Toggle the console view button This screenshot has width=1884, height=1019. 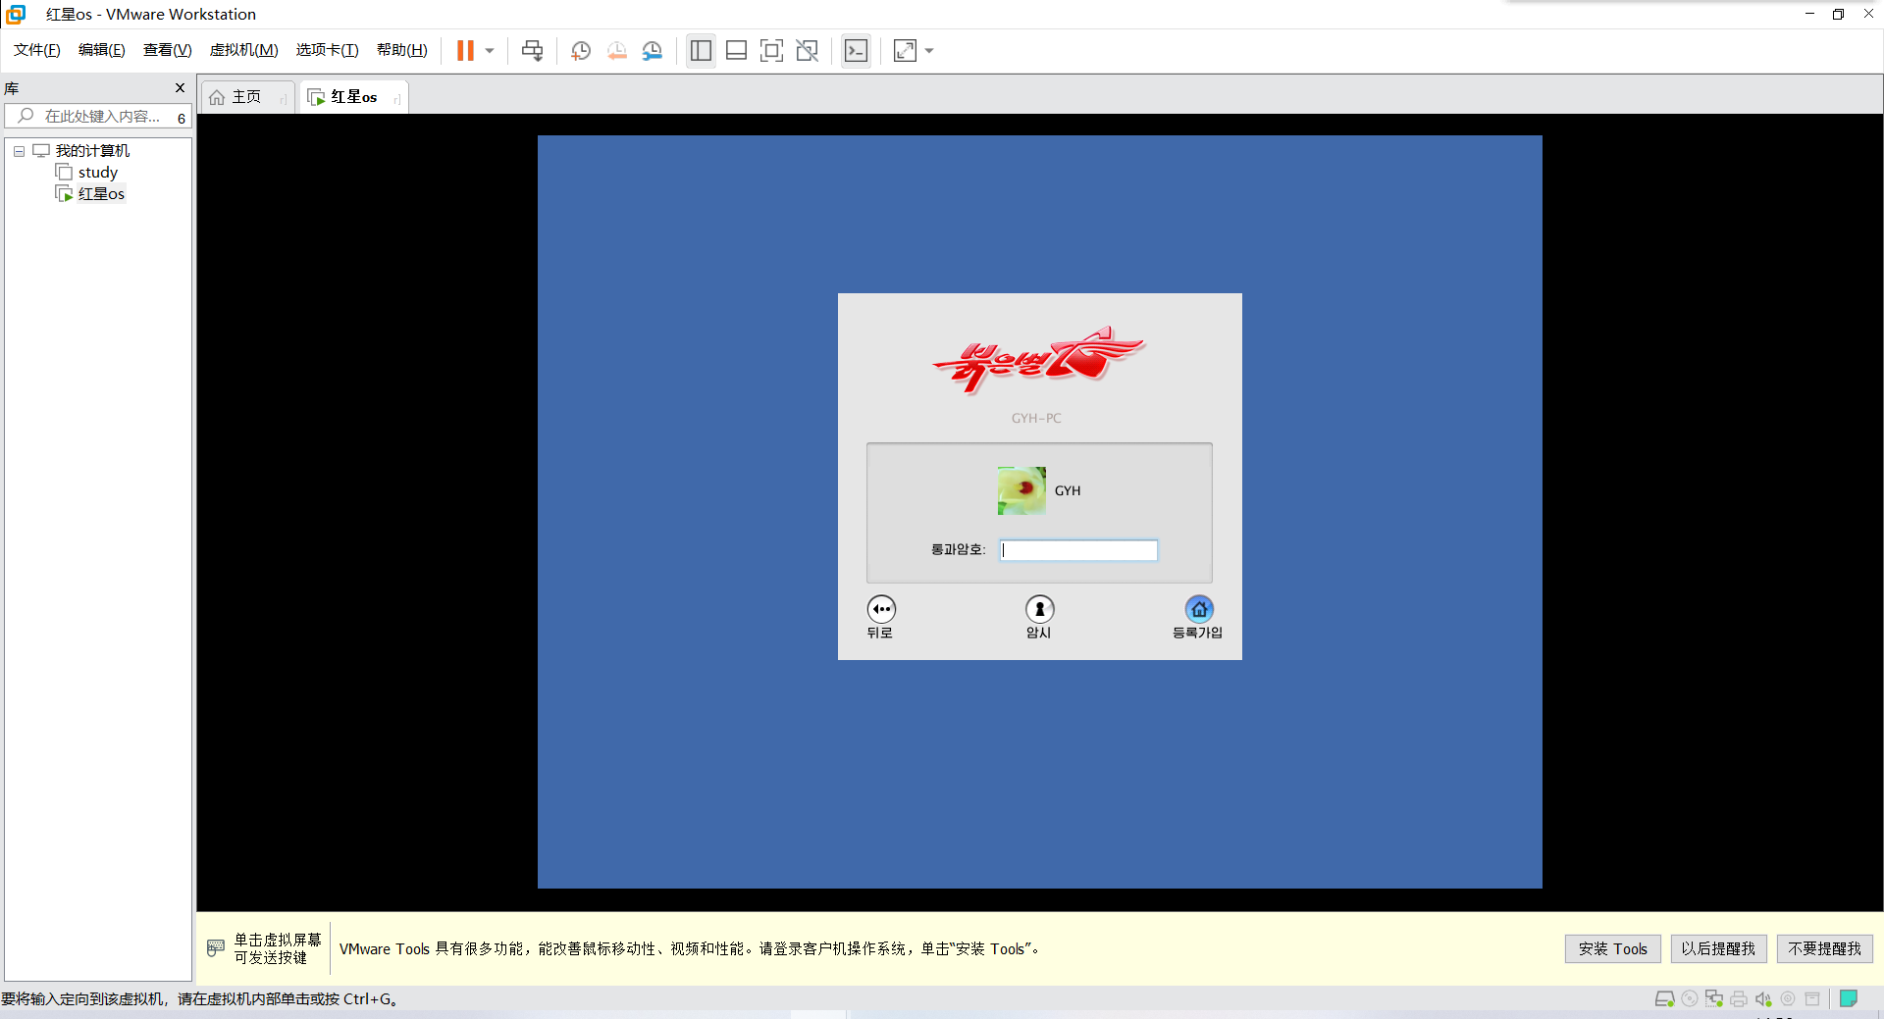[856, 51]
